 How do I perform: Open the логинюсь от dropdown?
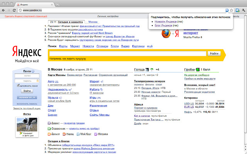[27, 97]
